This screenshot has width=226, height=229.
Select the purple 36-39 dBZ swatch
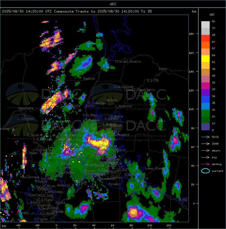205,92
